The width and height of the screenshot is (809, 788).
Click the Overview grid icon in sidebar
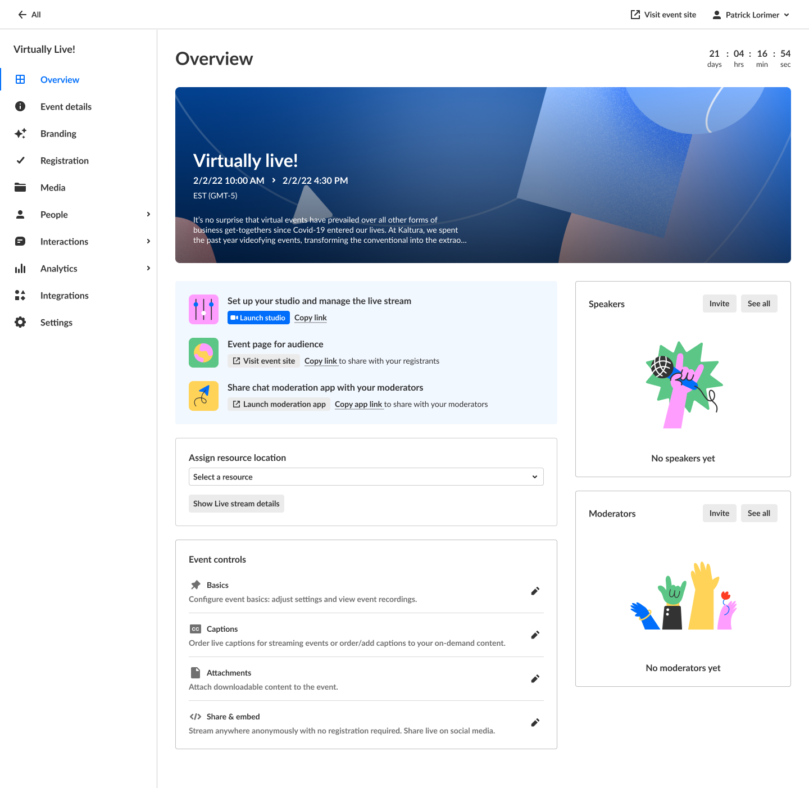20,79
